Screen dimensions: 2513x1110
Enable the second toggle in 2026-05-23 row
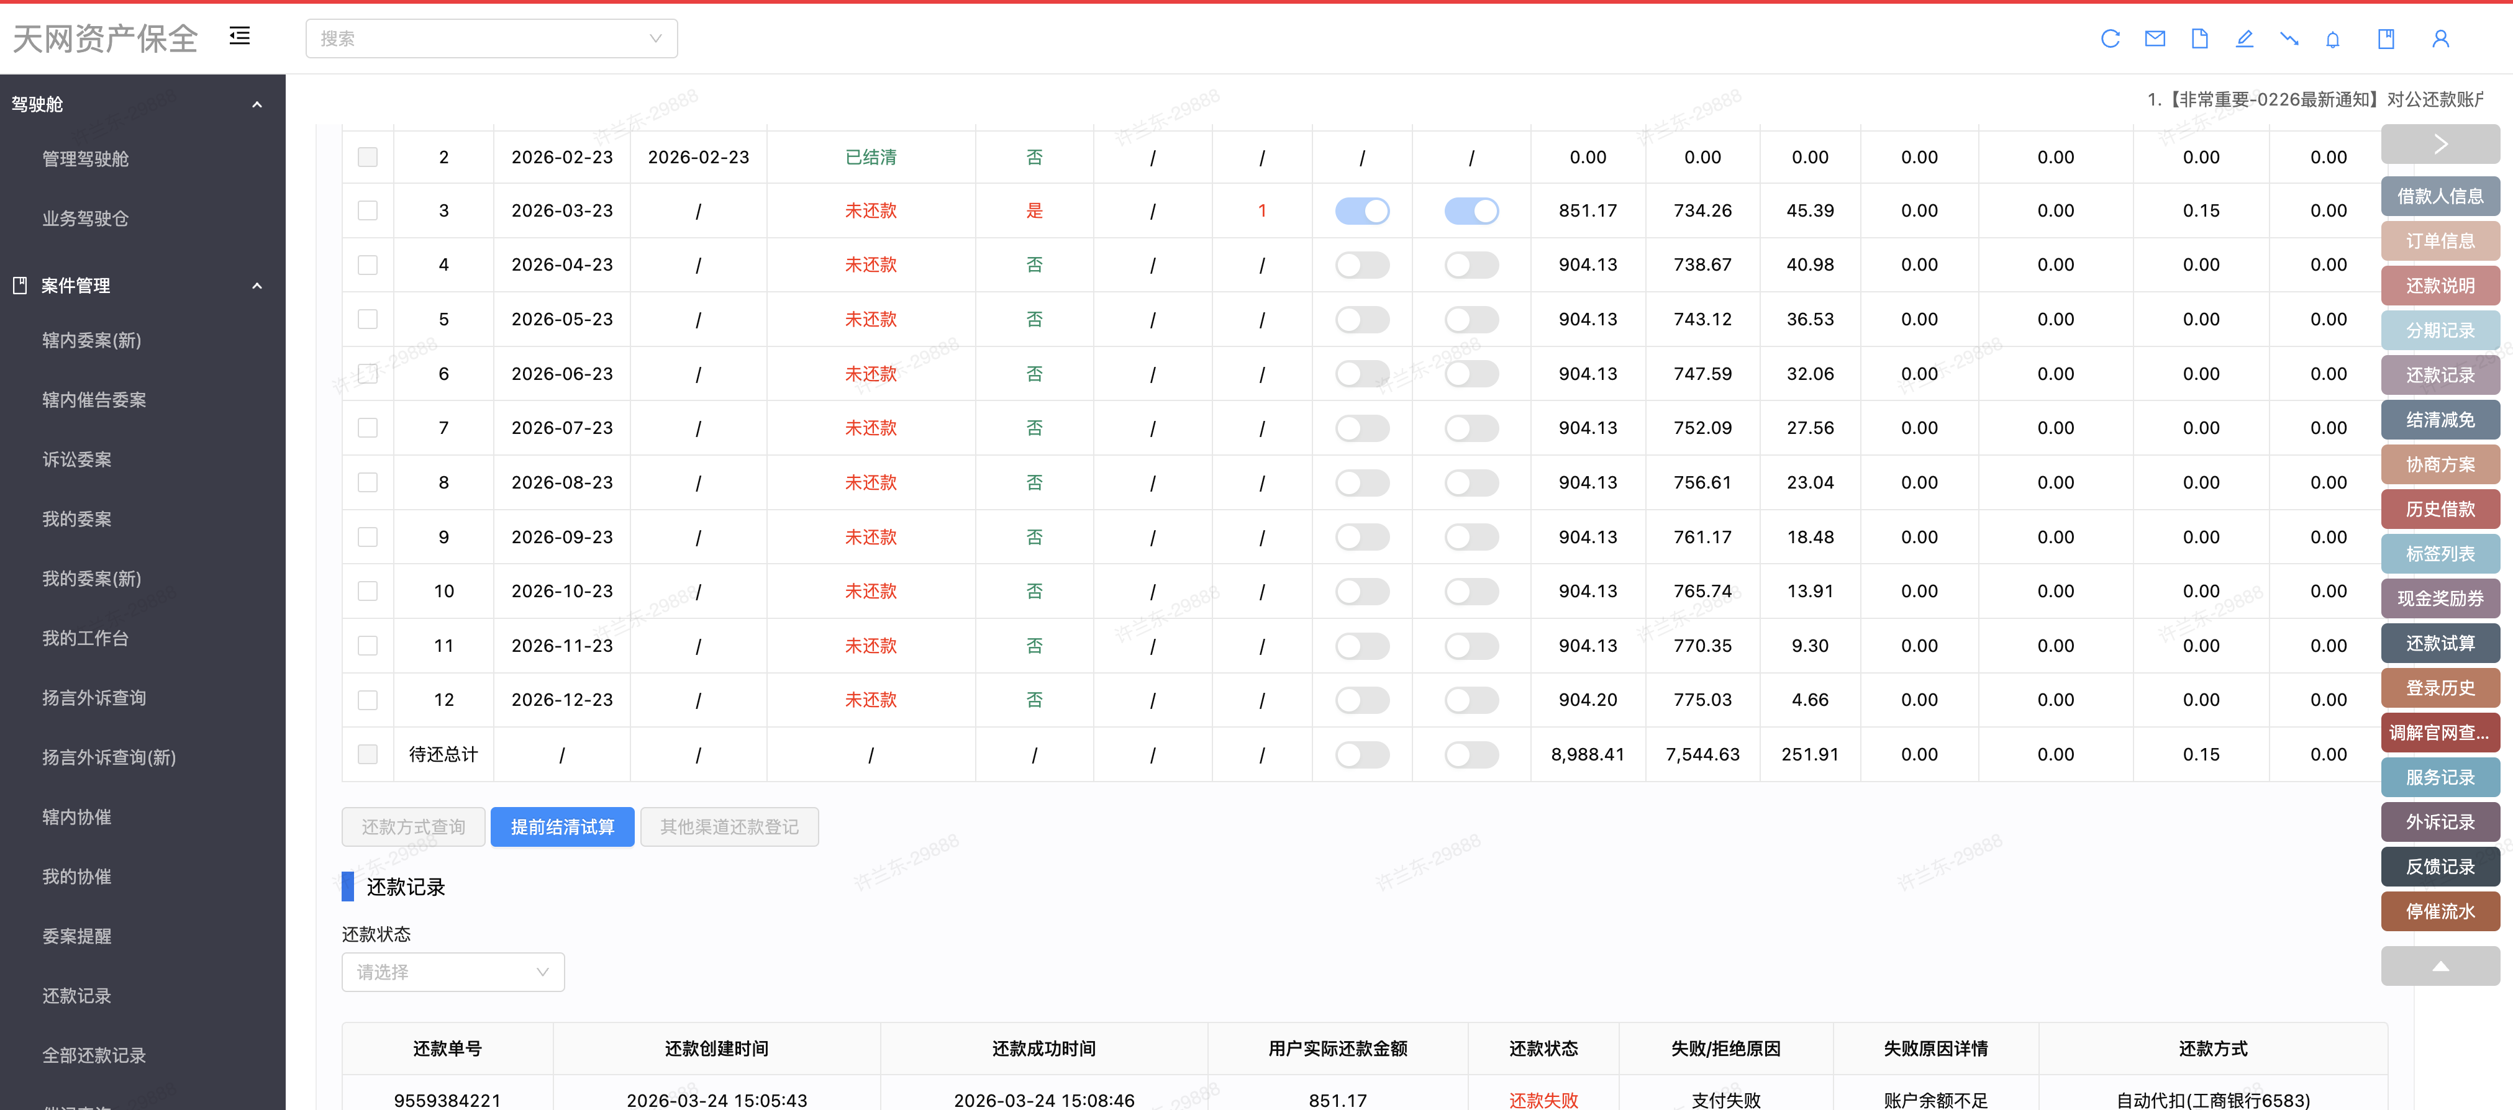click(1471, 320)
